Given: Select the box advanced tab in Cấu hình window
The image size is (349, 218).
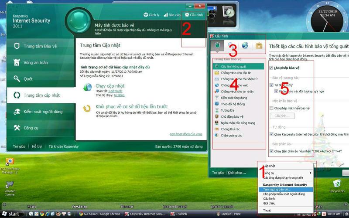Looking at the screenshot, I should [x=259, y=46].
